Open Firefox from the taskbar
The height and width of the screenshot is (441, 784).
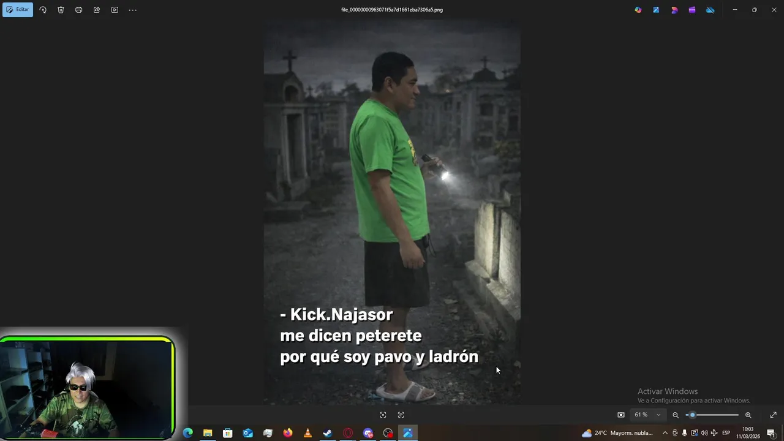288,433
